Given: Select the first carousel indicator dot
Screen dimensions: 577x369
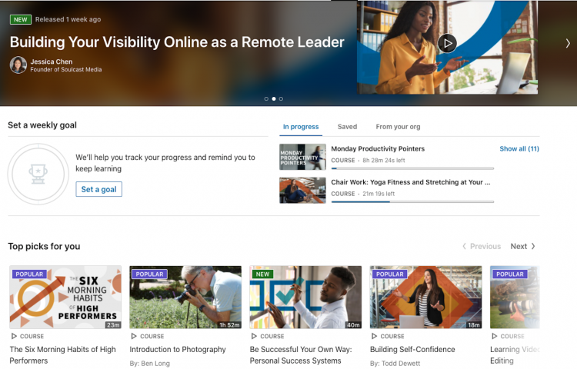Looking at the screenshot, I should (266, 99).
